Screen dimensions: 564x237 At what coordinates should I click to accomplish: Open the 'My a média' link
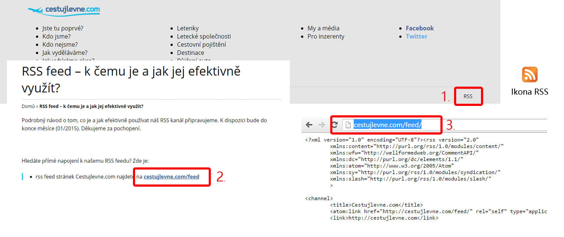(x=323, y=28)
